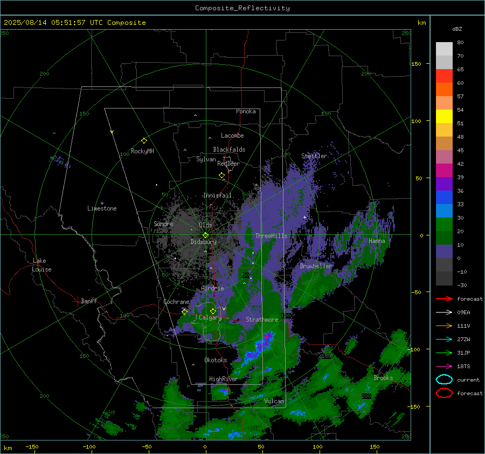Click the HighRiver town label
This screenshot has height=454, width=485.
point(223,379)
